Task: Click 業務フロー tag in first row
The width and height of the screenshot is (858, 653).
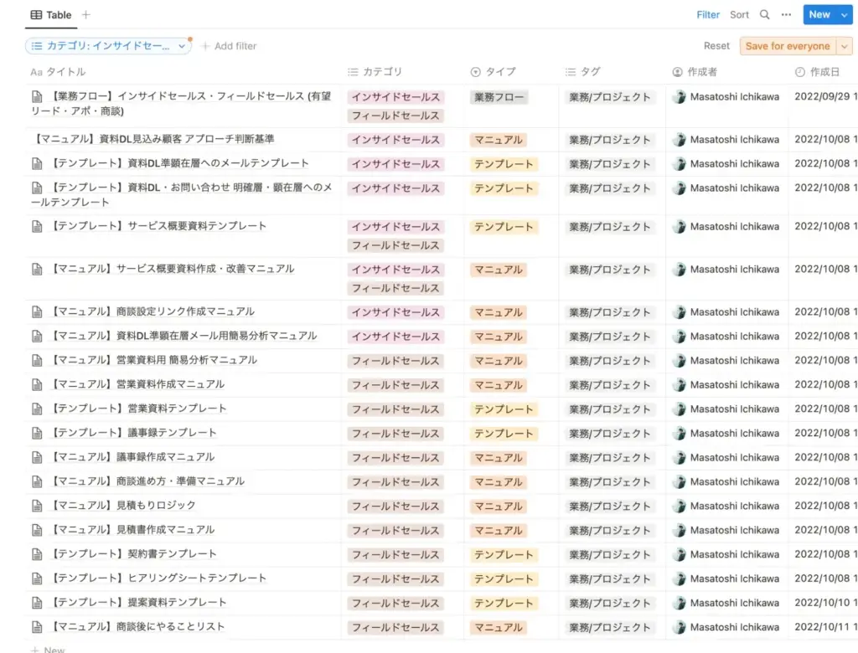Action: (x=499, y=97)
